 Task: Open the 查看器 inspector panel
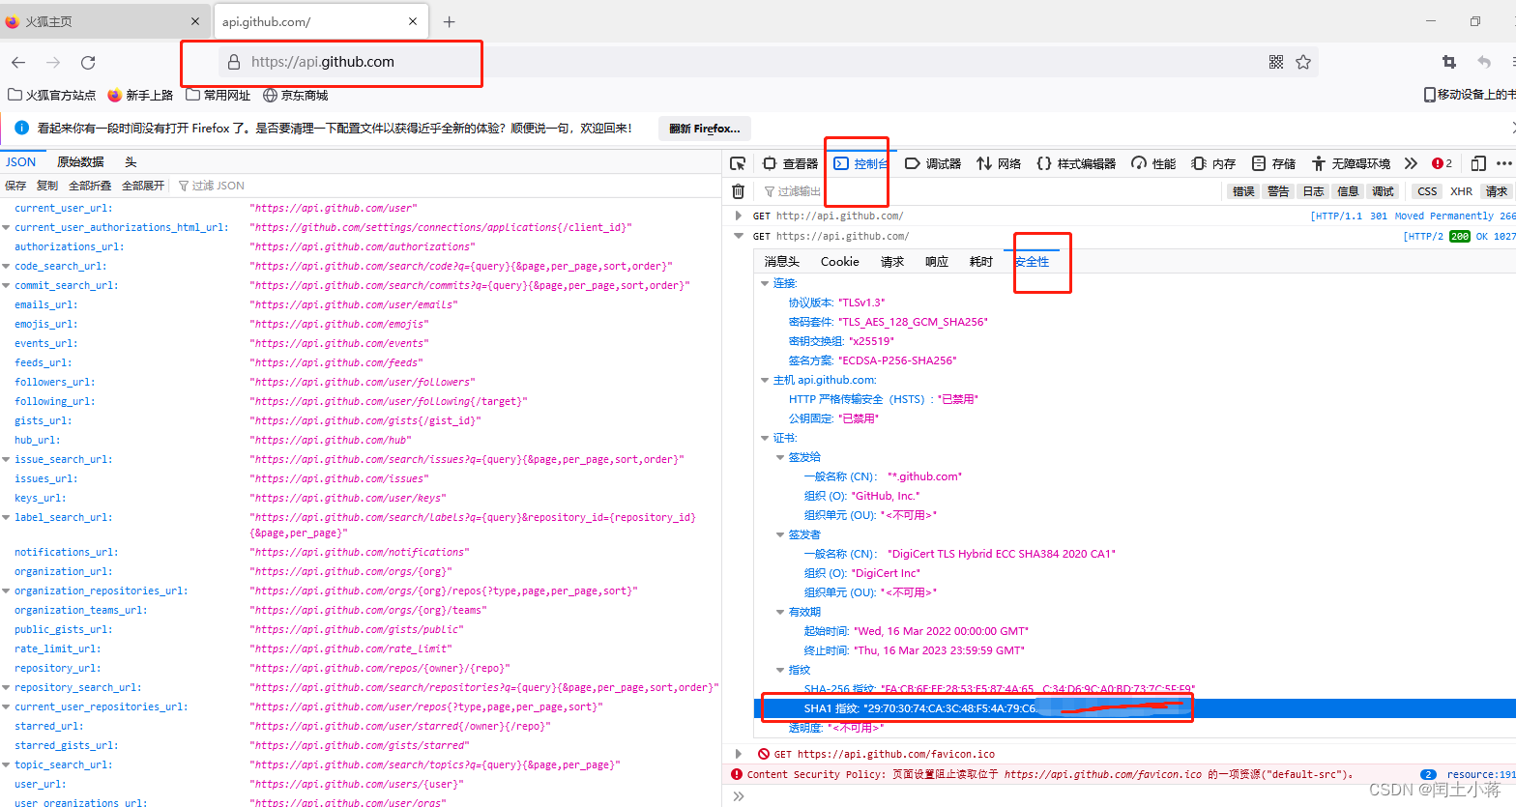coord(790,163)
